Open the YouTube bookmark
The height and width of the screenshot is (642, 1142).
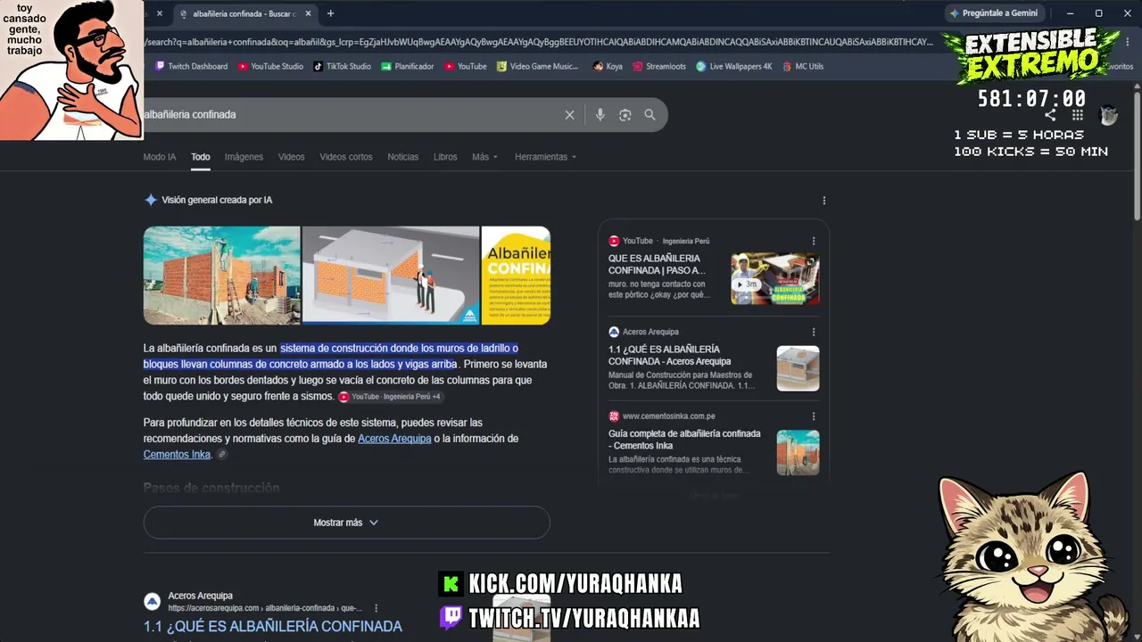click(466, 66)
